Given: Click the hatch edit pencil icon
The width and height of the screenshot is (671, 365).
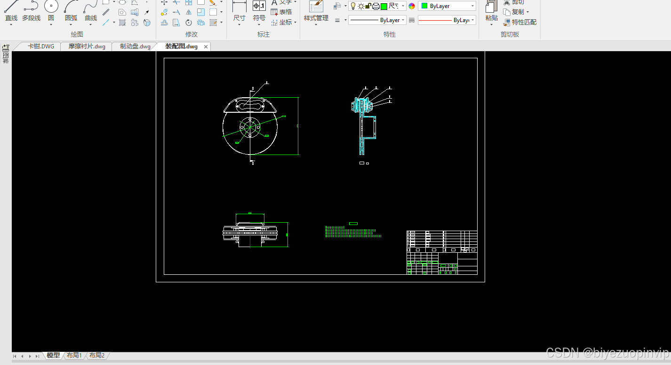Looking at the screenshot, I should [213, 23].
